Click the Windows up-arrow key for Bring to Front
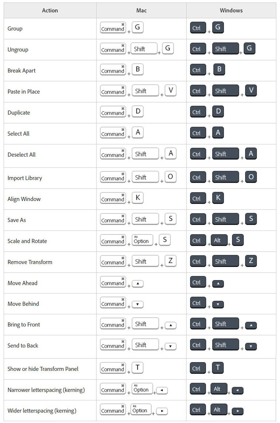This screenshot has height=423, width=280. tap(251, 326)
